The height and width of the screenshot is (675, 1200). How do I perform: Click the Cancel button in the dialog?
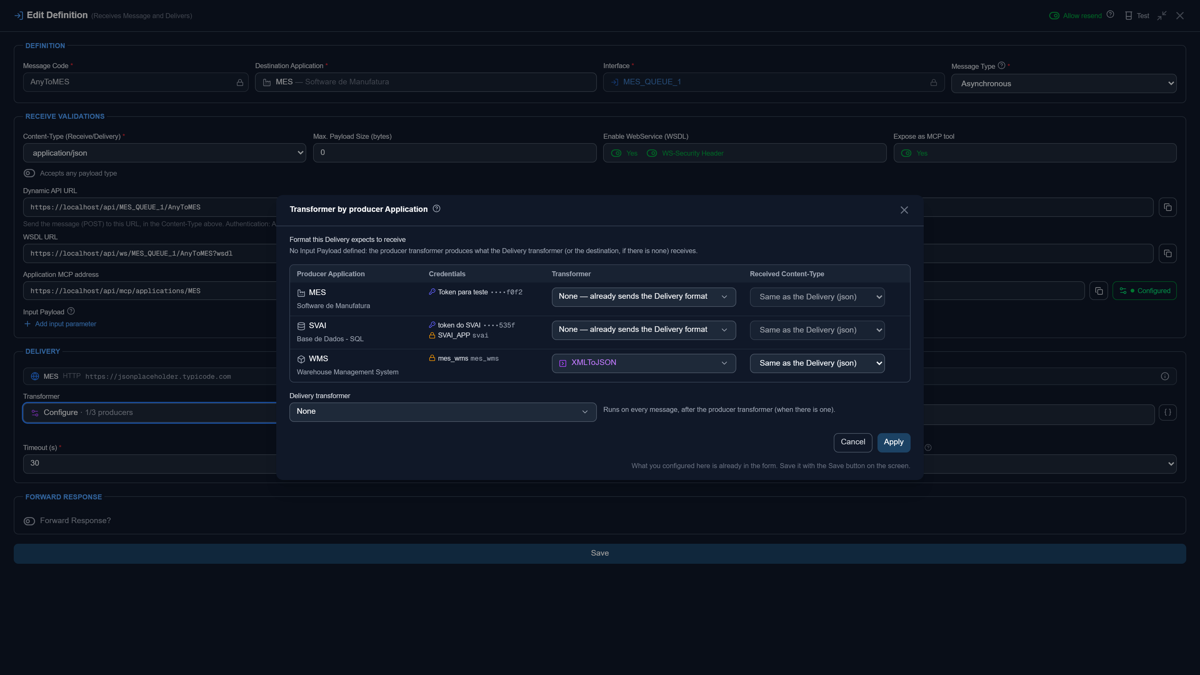pos(852,442)
